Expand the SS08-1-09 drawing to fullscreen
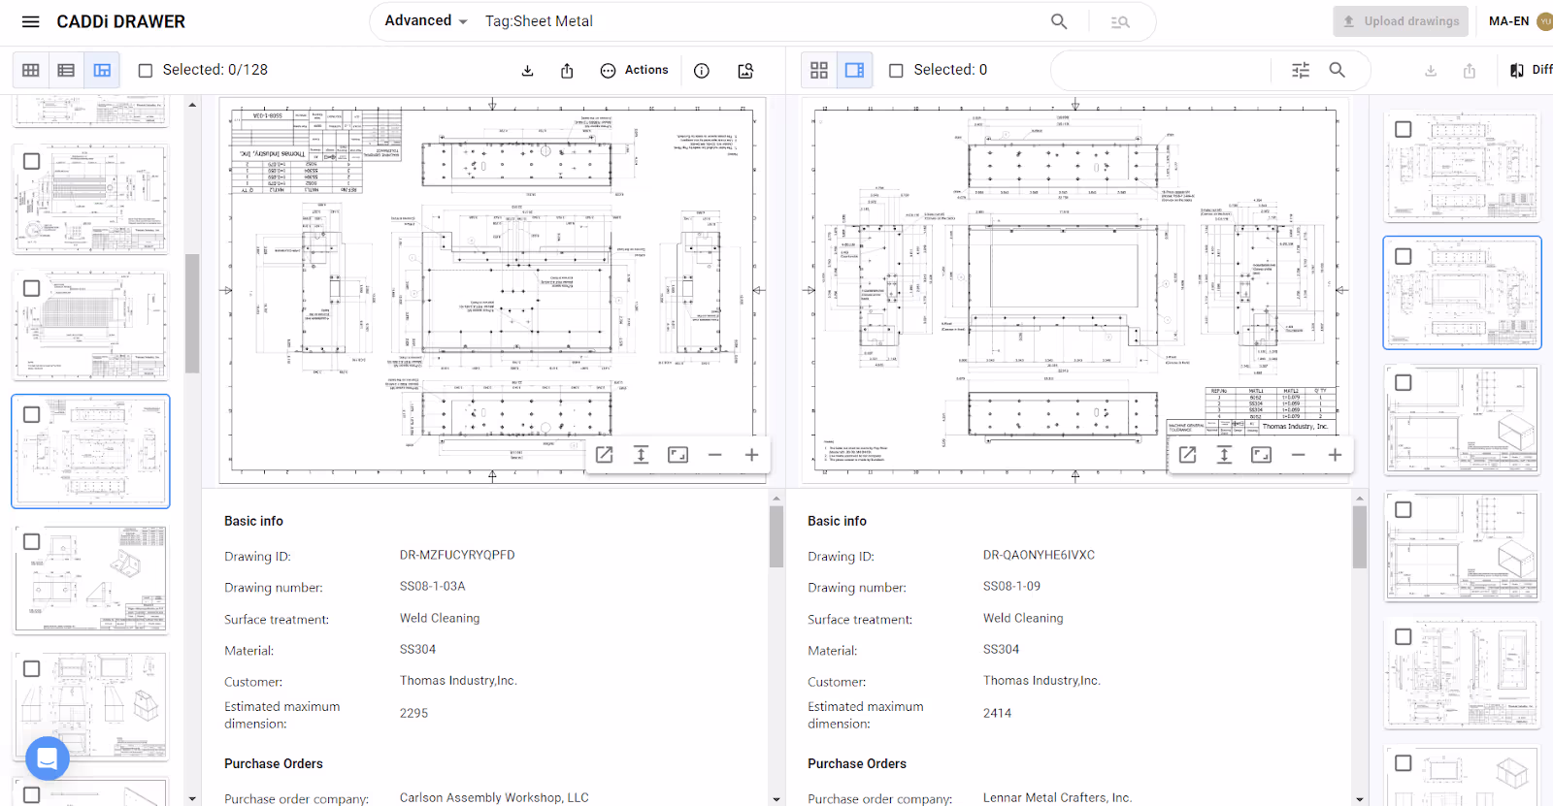 (x=1261, y=455)
